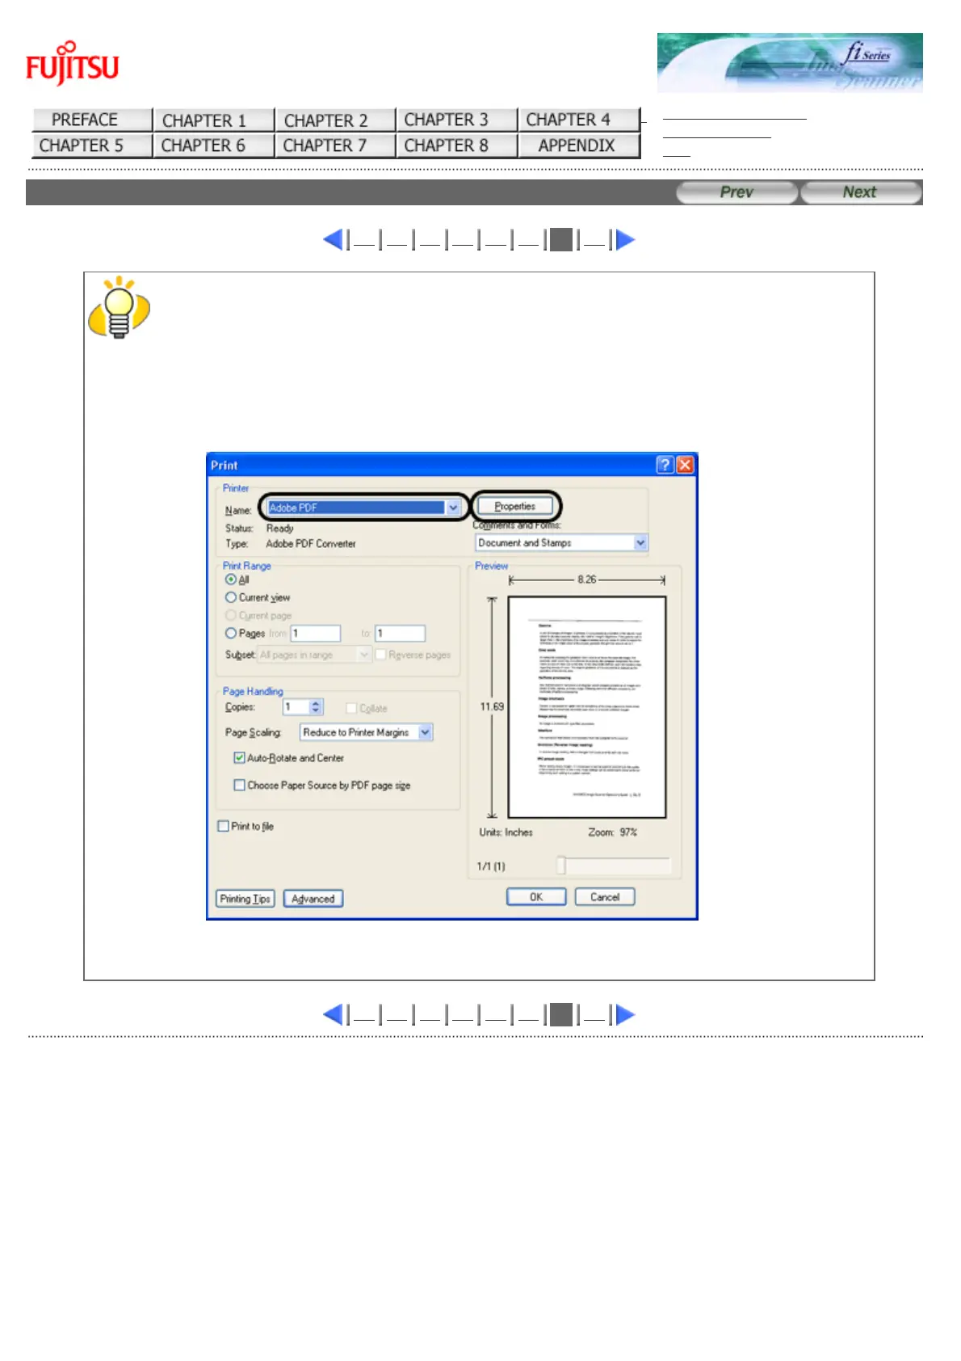Click blue left arrow below the hint box
The height and width of the screenshot is (1361, 961).
(x=333, y=1014)
